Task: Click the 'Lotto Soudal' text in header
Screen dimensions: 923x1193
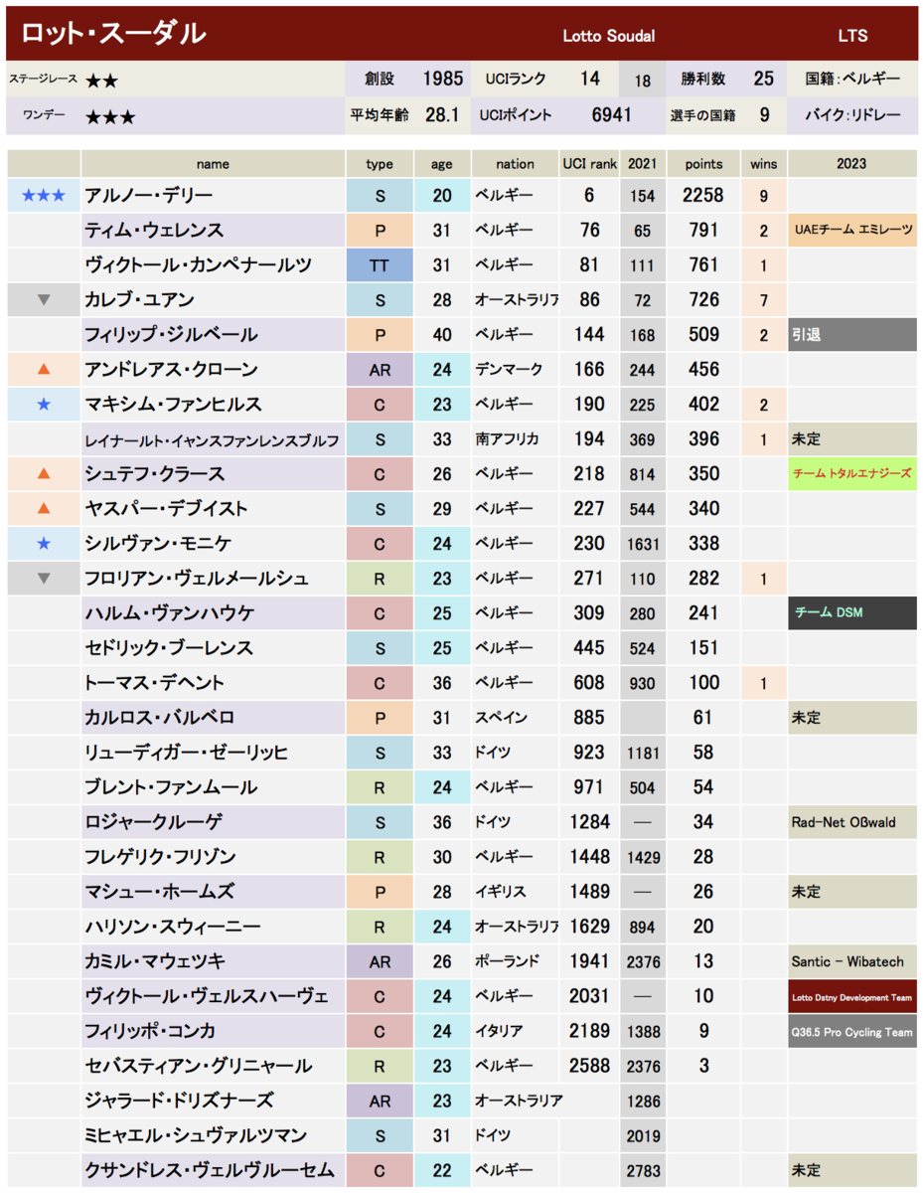Action: coord(608,36)
